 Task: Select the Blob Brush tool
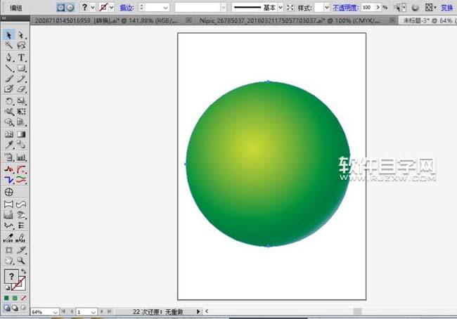pos(8,89)
